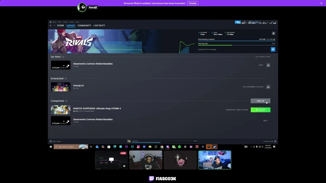The width and height of the screenshot is (326, 183).
Task: Click the Steam menu in the menu bar
Action: click(x=54, y=22)
